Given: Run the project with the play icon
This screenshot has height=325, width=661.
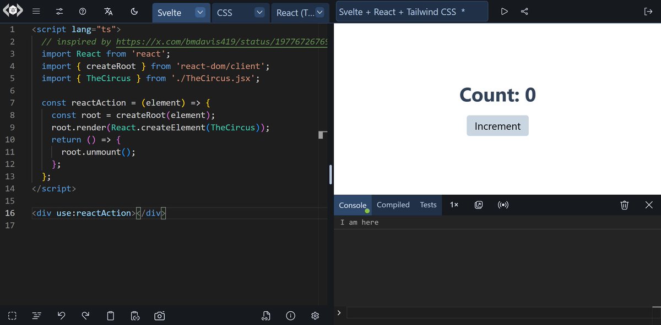Looking at the screenshot, I should click(504, 12).
